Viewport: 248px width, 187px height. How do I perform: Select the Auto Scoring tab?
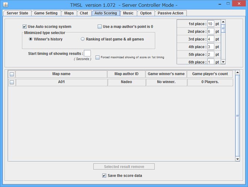click(106, 13)
